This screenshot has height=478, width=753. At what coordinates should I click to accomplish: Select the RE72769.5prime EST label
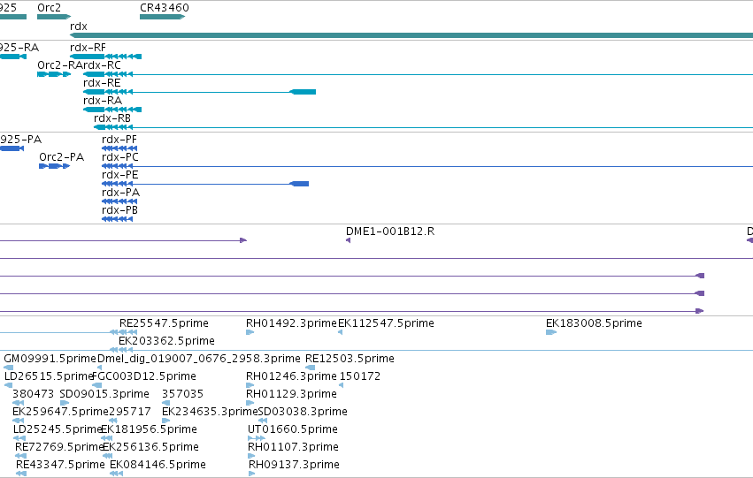pos(59,447)
